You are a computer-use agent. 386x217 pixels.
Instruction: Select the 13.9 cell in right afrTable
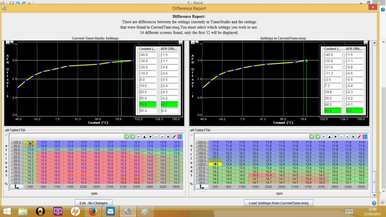pos(335,179)
